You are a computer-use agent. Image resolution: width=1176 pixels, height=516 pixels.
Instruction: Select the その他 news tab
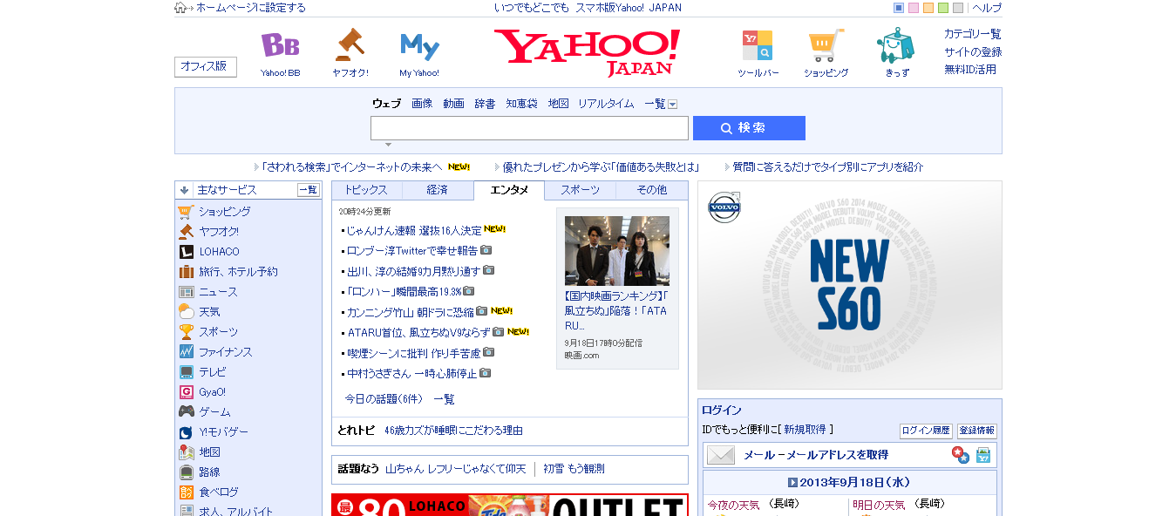651,190
